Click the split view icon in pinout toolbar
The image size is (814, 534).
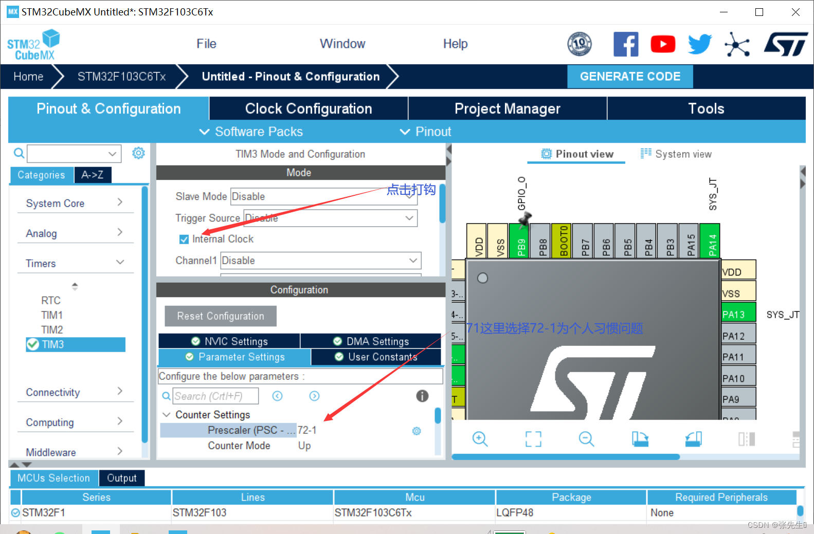pos(747,439)
